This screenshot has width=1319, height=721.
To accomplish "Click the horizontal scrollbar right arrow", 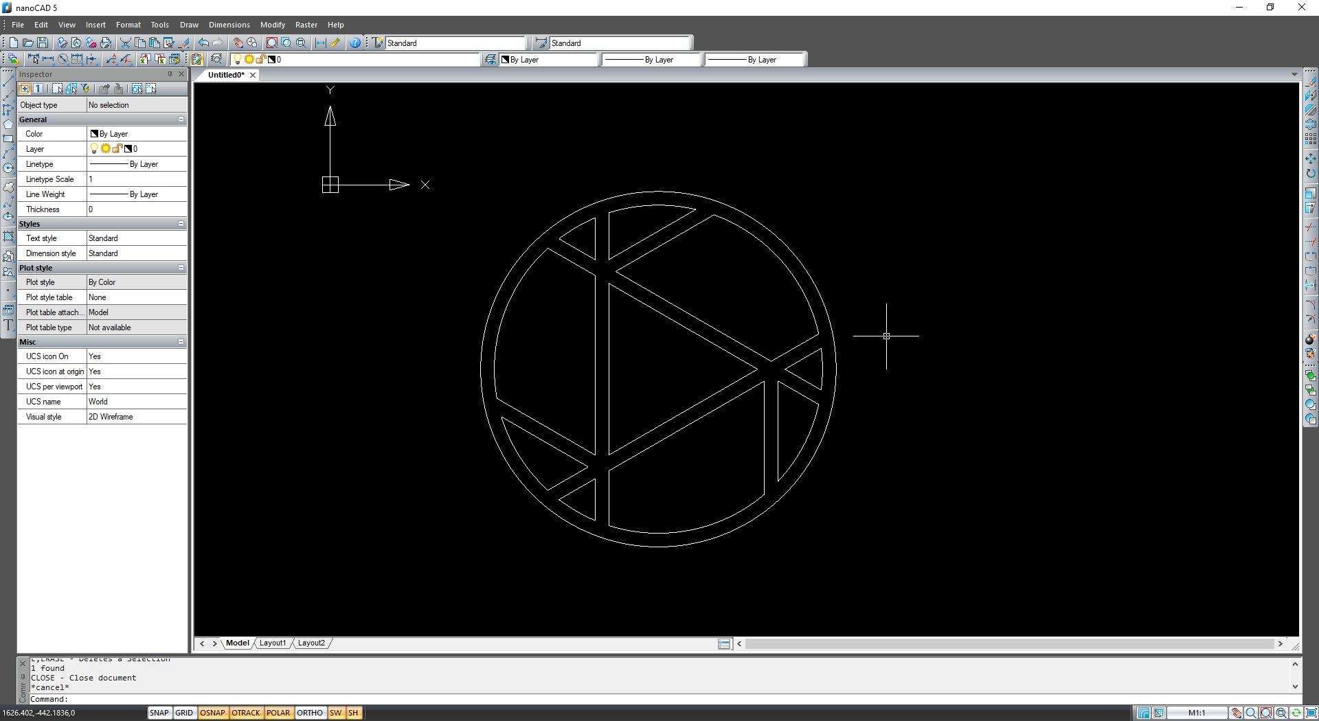I will point(1280,644).
